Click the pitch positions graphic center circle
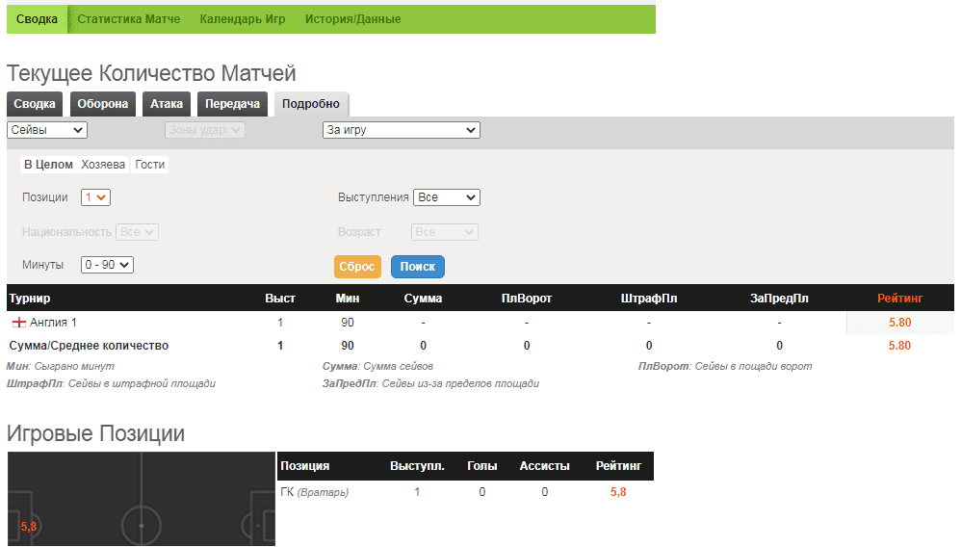Viewport: 961px width, 547px height. pos(142,526)
